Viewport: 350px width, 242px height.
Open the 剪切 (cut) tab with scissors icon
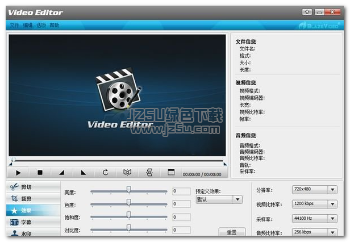pyautogui.click(x=34, y=187)
